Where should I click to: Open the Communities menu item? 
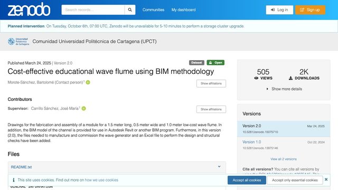(153, 9)
